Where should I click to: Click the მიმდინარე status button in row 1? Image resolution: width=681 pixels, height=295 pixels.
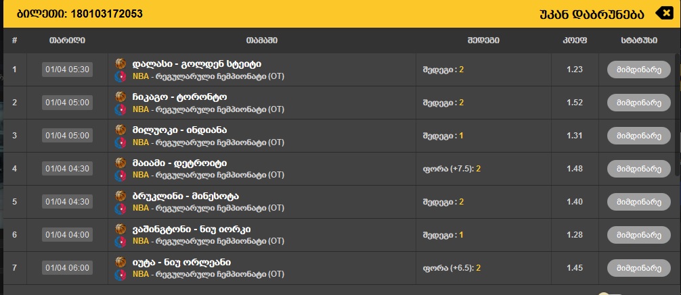coord(634,70)
